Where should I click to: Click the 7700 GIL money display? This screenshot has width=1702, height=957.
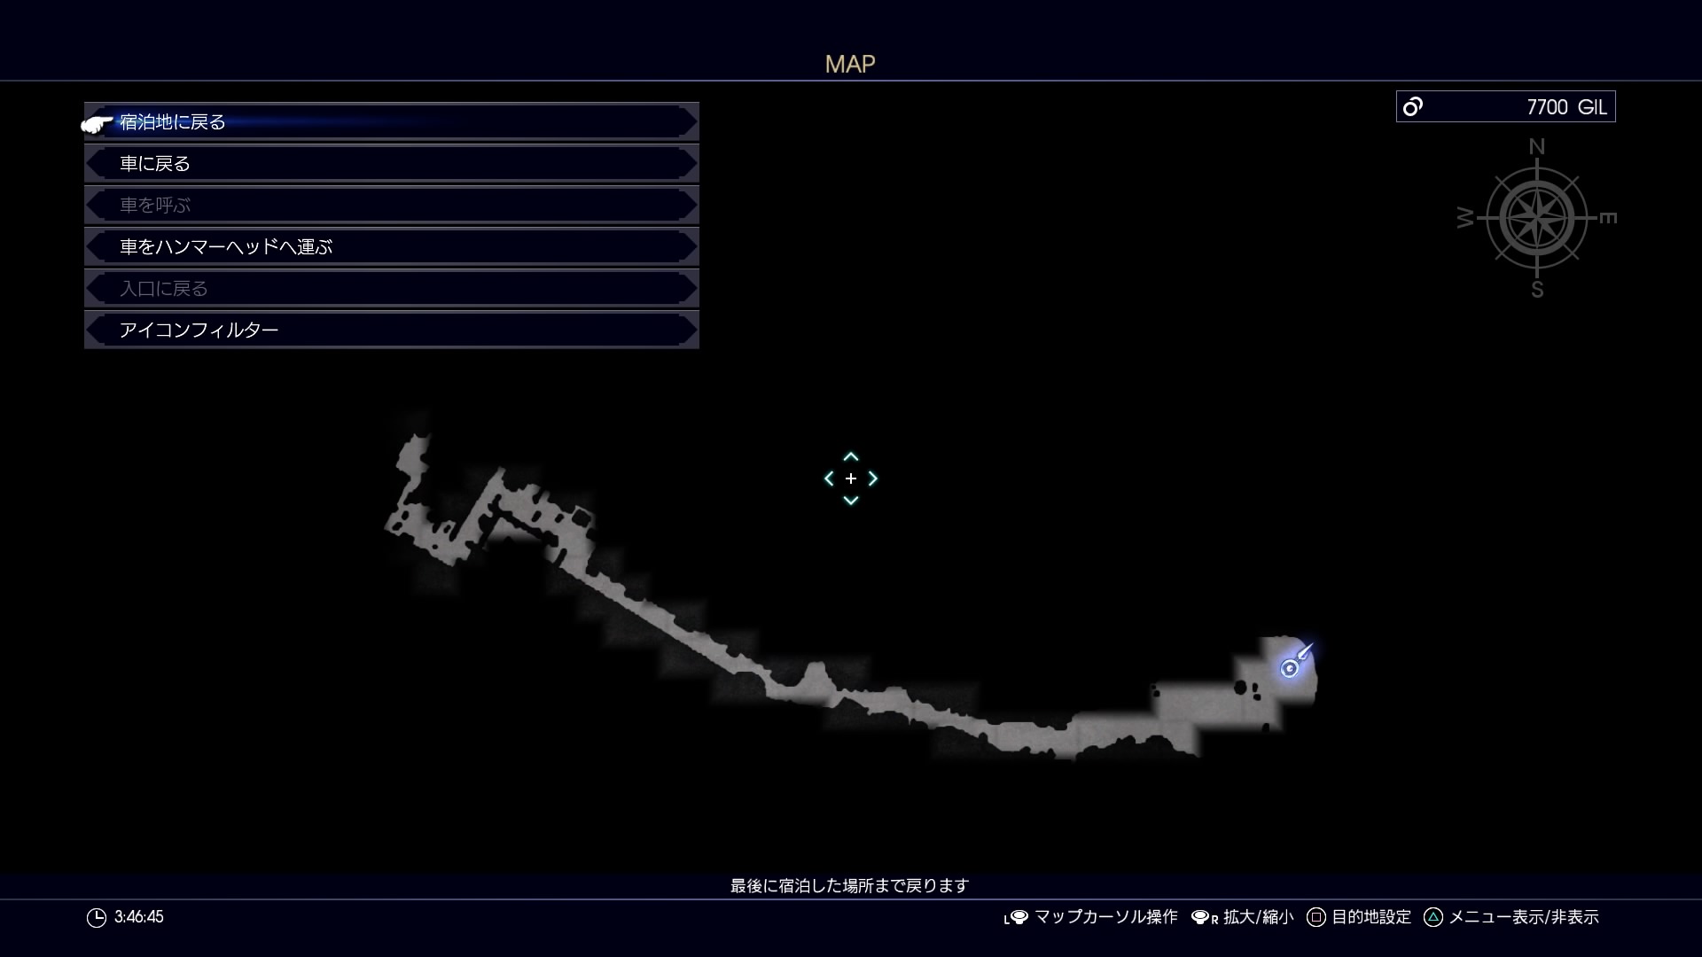[1565, 107]
